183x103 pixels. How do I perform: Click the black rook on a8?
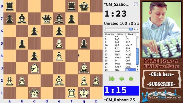[9, 7]
